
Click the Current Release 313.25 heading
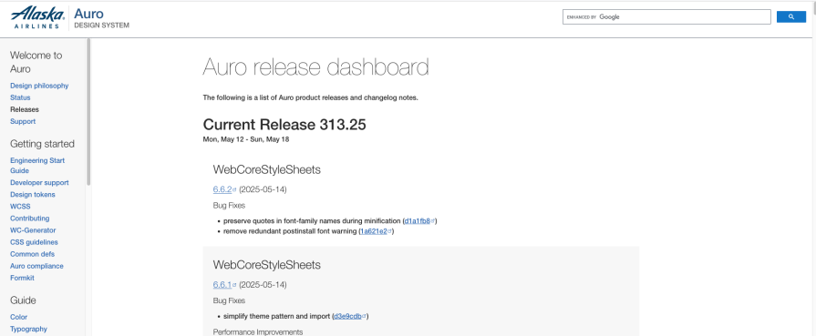click(x=284, y=125)
